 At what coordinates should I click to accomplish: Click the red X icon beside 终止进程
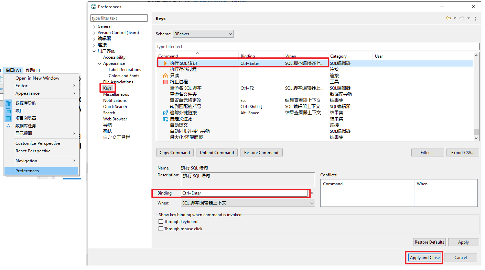point(165,82)
